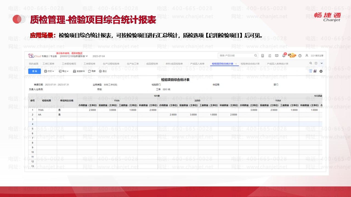Click the 自制工序检验 business type value
This screenshot has width=351, height=197.
[x=111, y=85]
